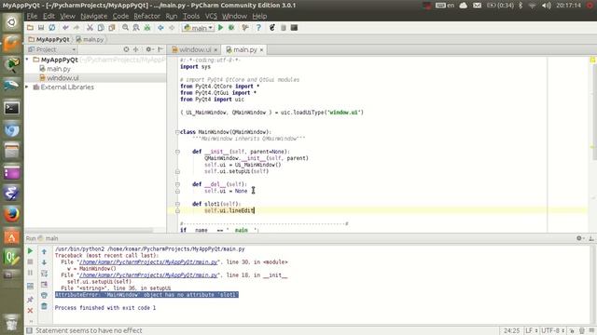The width and height of the screenshot is (597, 335).
Task: Open the Settings wrench toolbar icon
Action: click(x=244, y=28)
